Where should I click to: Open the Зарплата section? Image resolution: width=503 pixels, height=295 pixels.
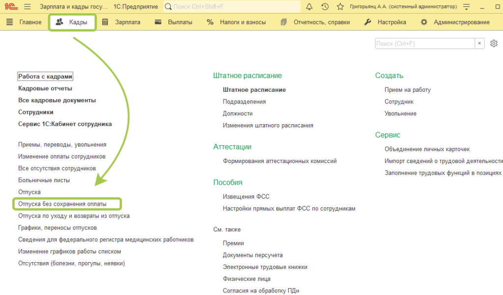121,22
